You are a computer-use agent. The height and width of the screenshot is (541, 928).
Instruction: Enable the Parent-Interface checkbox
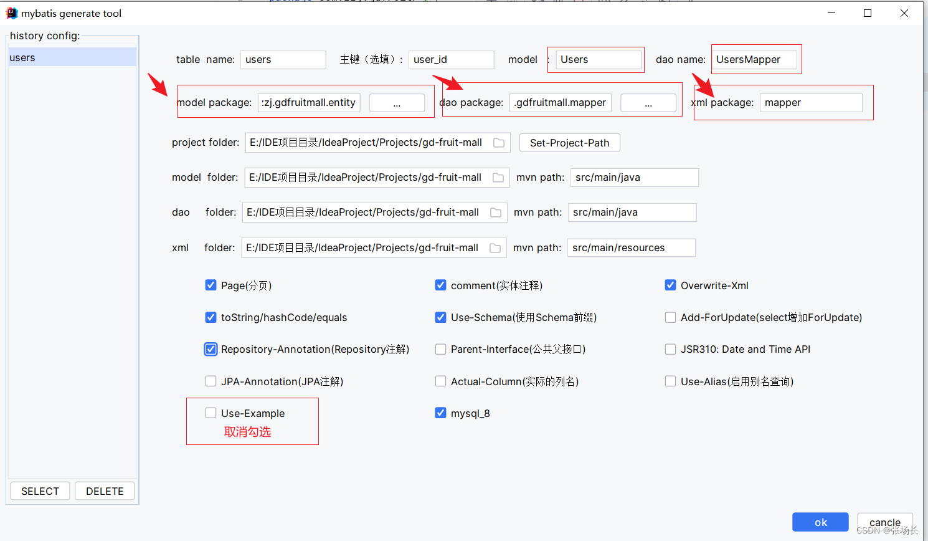(440, 349)
